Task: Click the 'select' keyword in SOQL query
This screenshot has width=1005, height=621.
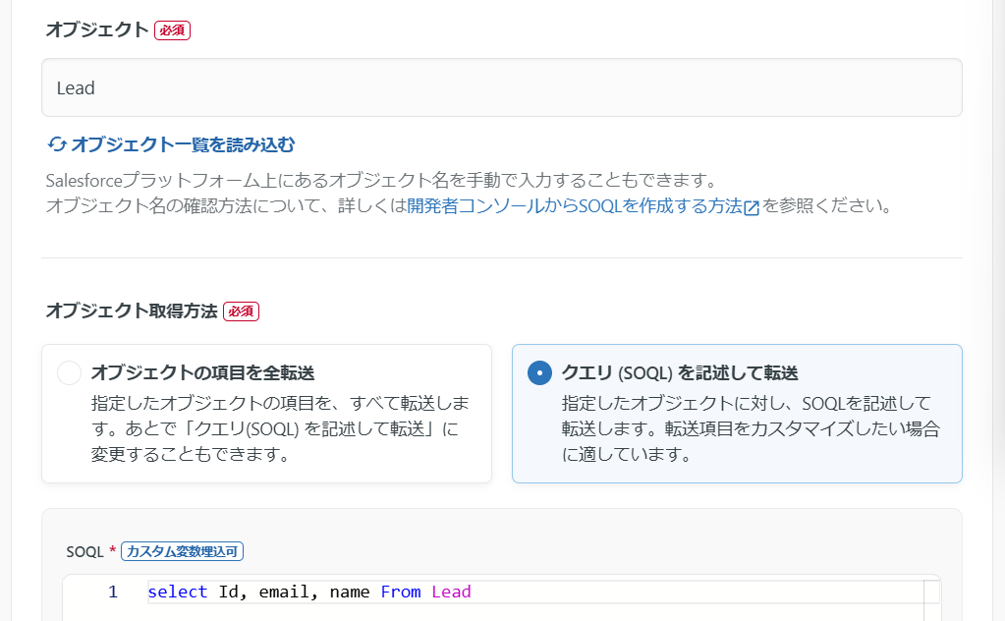Action: coord(178,592)
